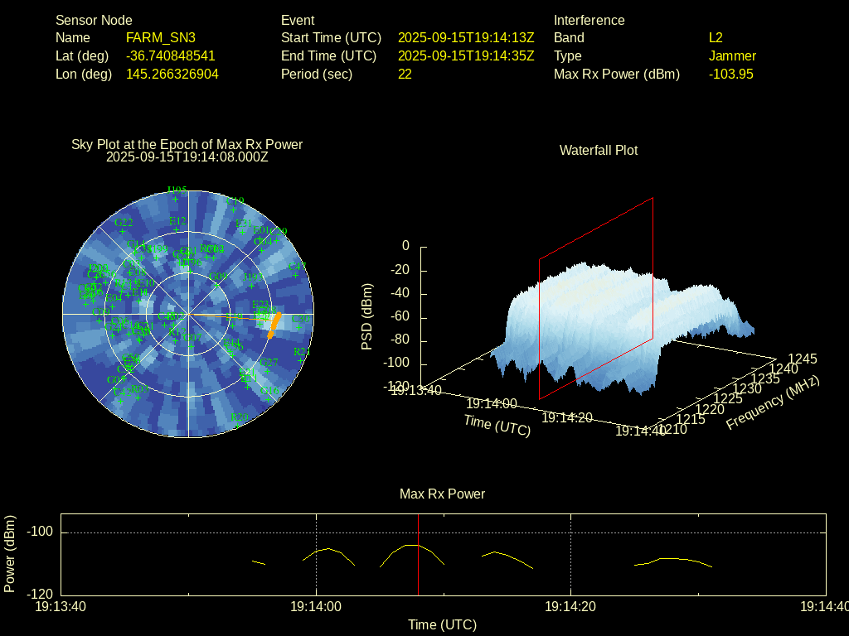Viewport: 849px width, 636px height.
Task: Click the Max Rx Power value -103.95
Action: 730,75
